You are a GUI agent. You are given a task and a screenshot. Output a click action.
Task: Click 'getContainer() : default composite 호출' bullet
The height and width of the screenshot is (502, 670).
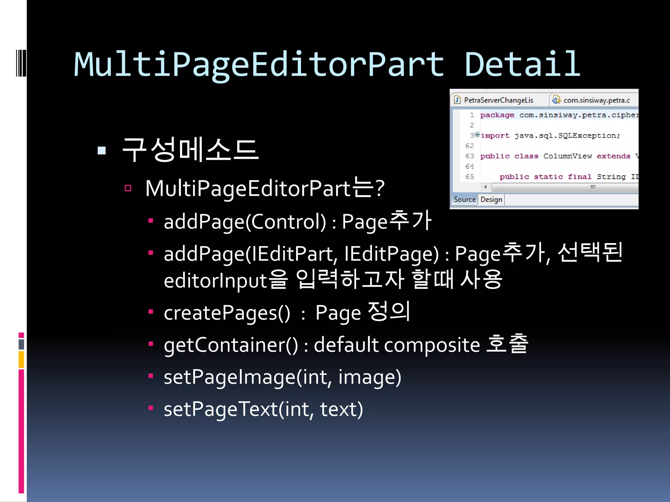346,344
